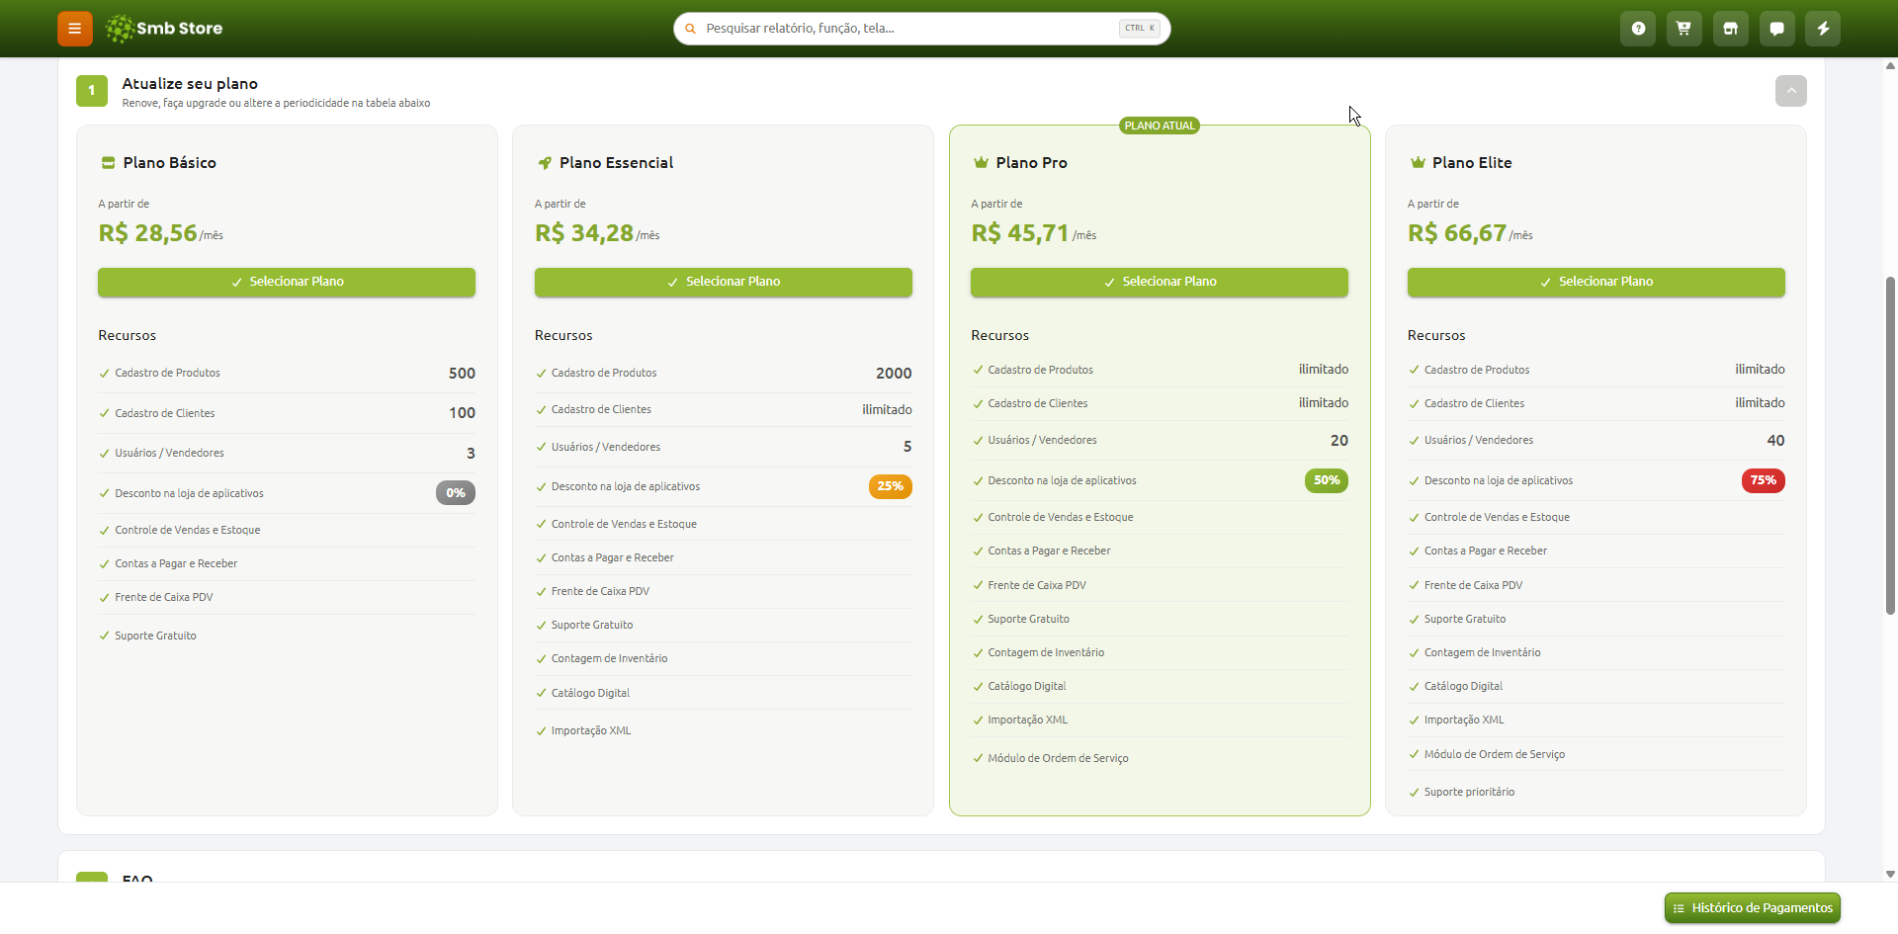The image size is (1898, 934).
Task: Click the R$ 28,56 price
Action: point(148,233)
